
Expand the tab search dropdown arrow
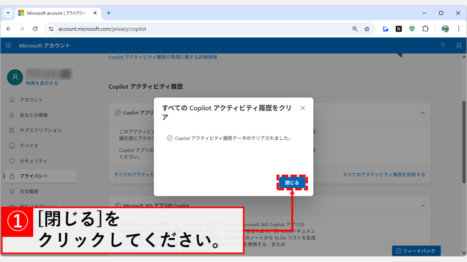8,13
